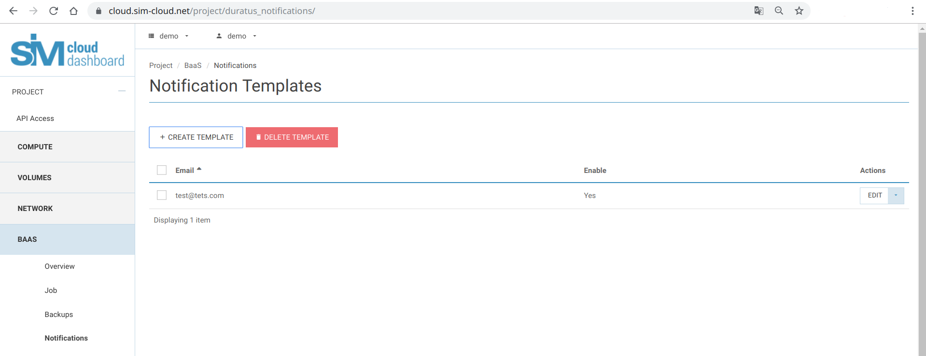Open the zoom magnifier icon
This screenshot has width=926, height=356.
click(x=779, y=11)
